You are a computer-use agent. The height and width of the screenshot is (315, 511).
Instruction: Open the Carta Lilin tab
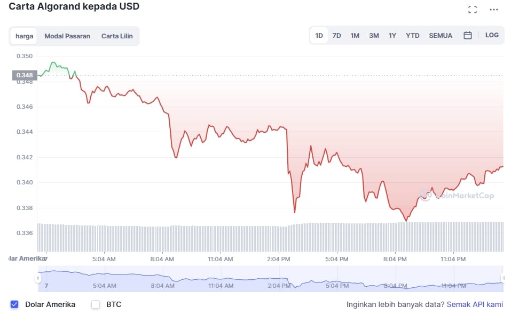[117, 36]
